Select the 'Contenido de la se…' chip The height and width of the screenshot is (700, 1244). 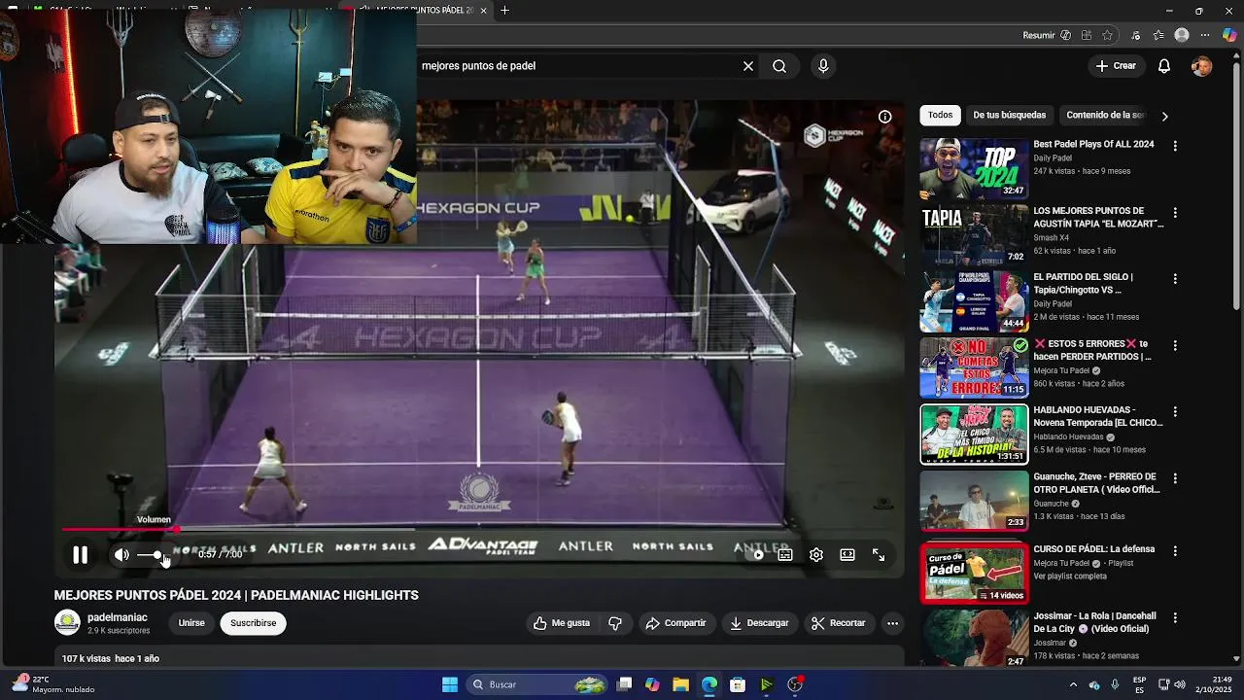[1105, 115]
